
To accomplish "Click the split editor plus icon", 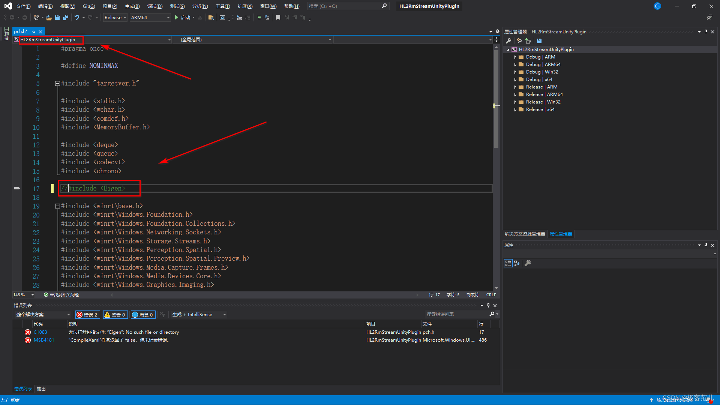I will coord(496,40).
